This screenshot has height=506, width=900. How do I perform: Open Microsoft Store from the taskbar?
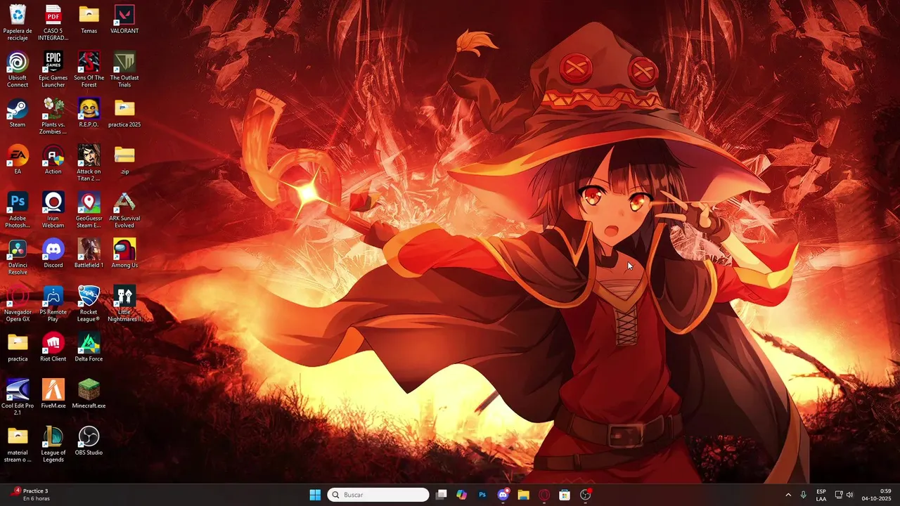564,495
